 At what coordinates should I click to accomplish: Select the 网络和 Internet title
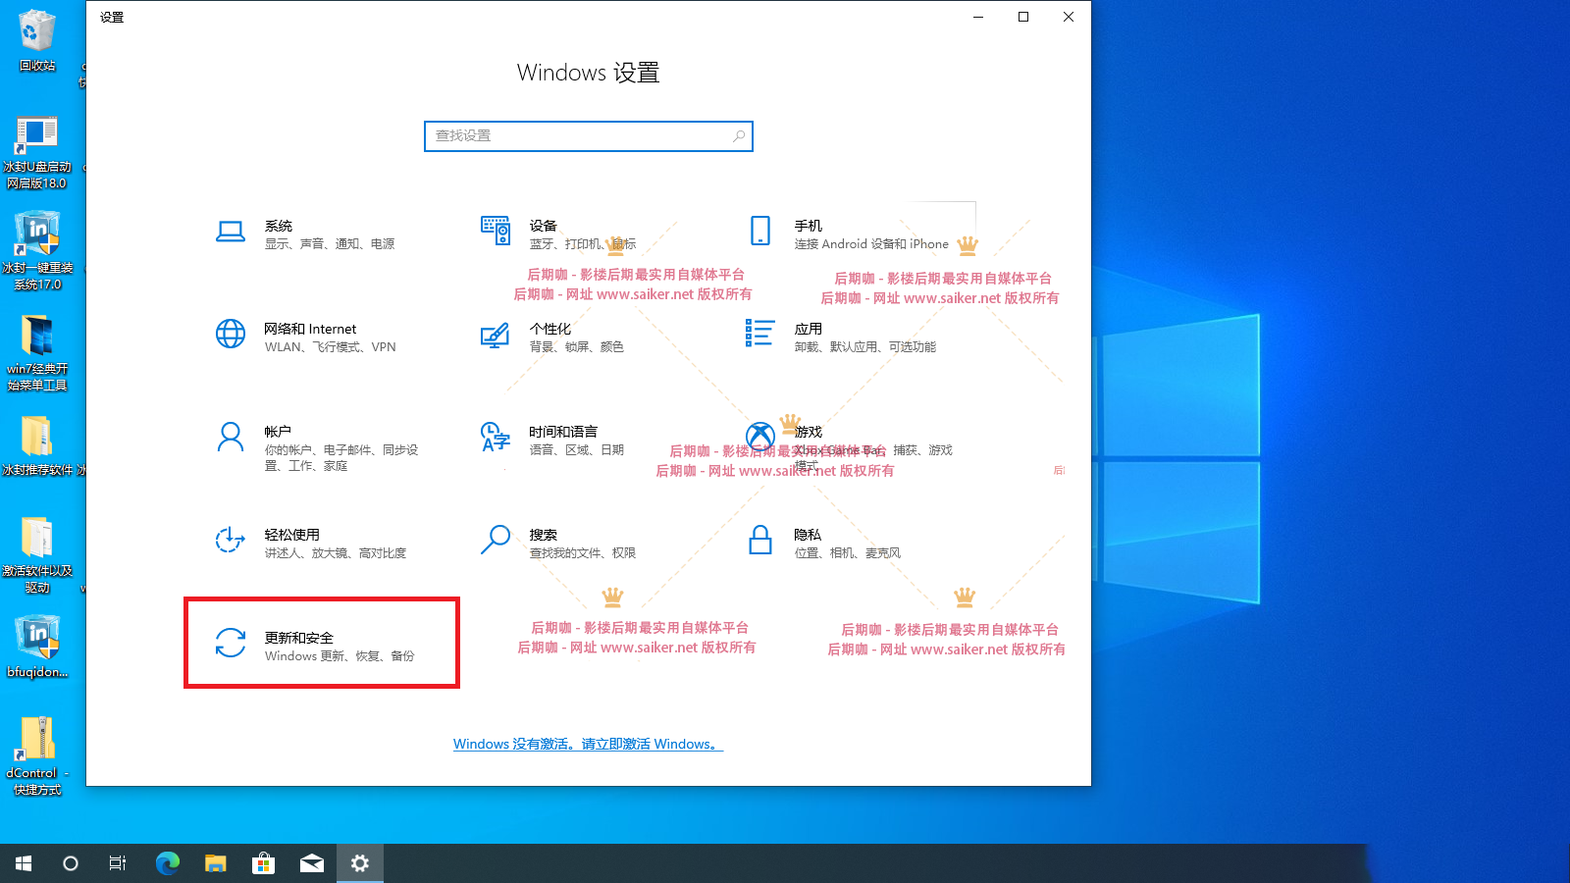tap(310, 329)
